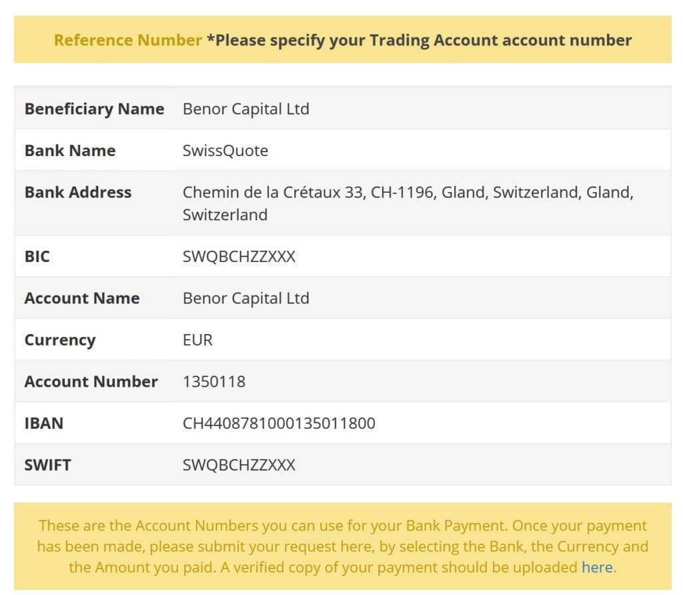Select the Currency value EUR
Viewport: 683px width, 595px height.
(x=197, y=340)
